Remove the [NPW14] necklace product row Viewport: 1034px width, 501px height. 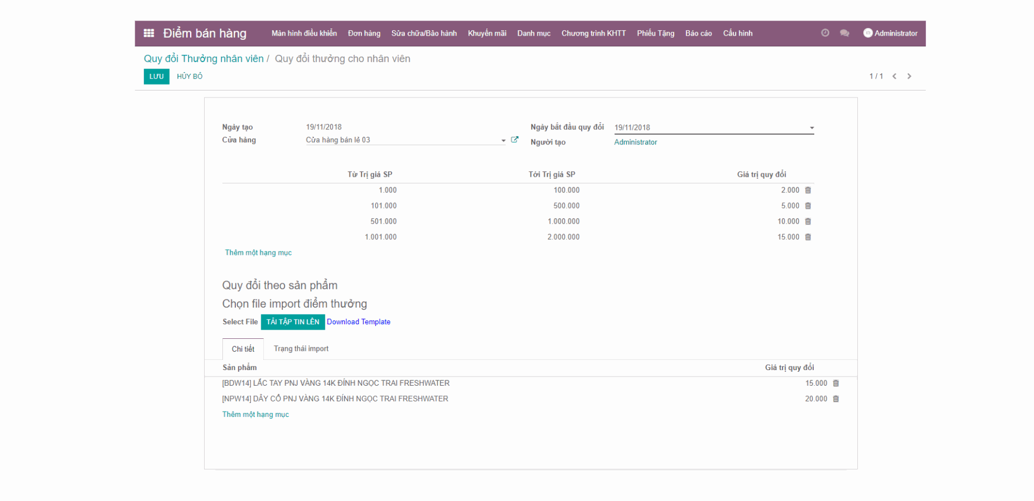click(836, 399)
